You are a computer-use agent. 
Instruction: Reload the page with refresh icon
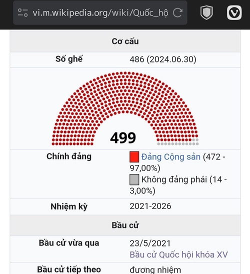click(177, 13)
